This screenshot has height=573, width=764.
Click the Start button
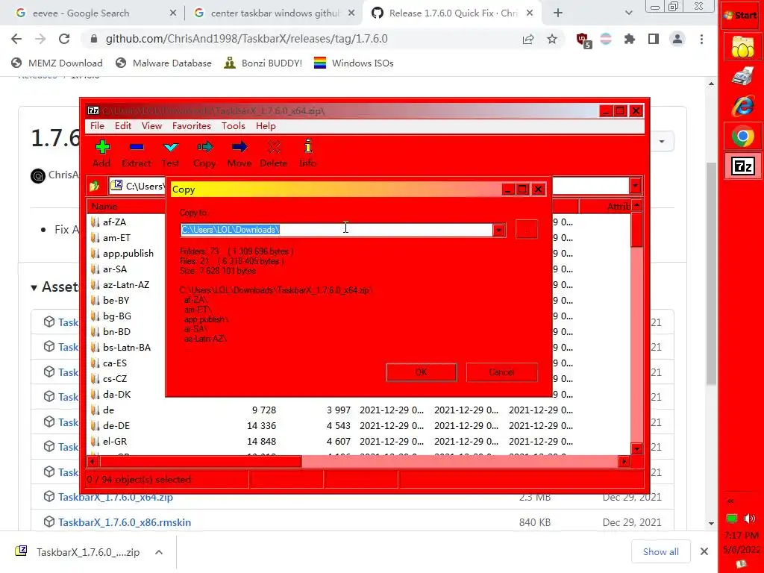pyautogui.click(x=741, y=15)
